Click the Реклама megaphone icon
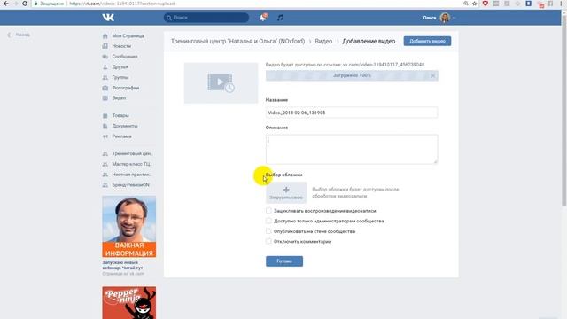567x319 pixels. (105, 136)
